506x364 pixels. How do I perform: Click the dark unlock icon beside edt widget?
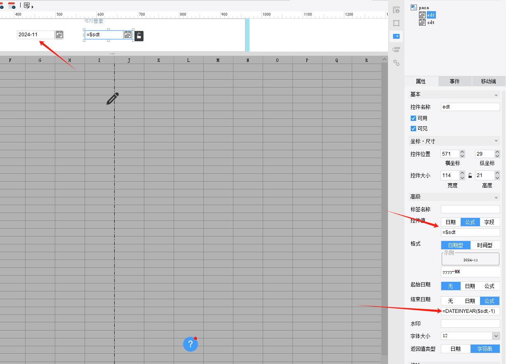tap(139, 36)
